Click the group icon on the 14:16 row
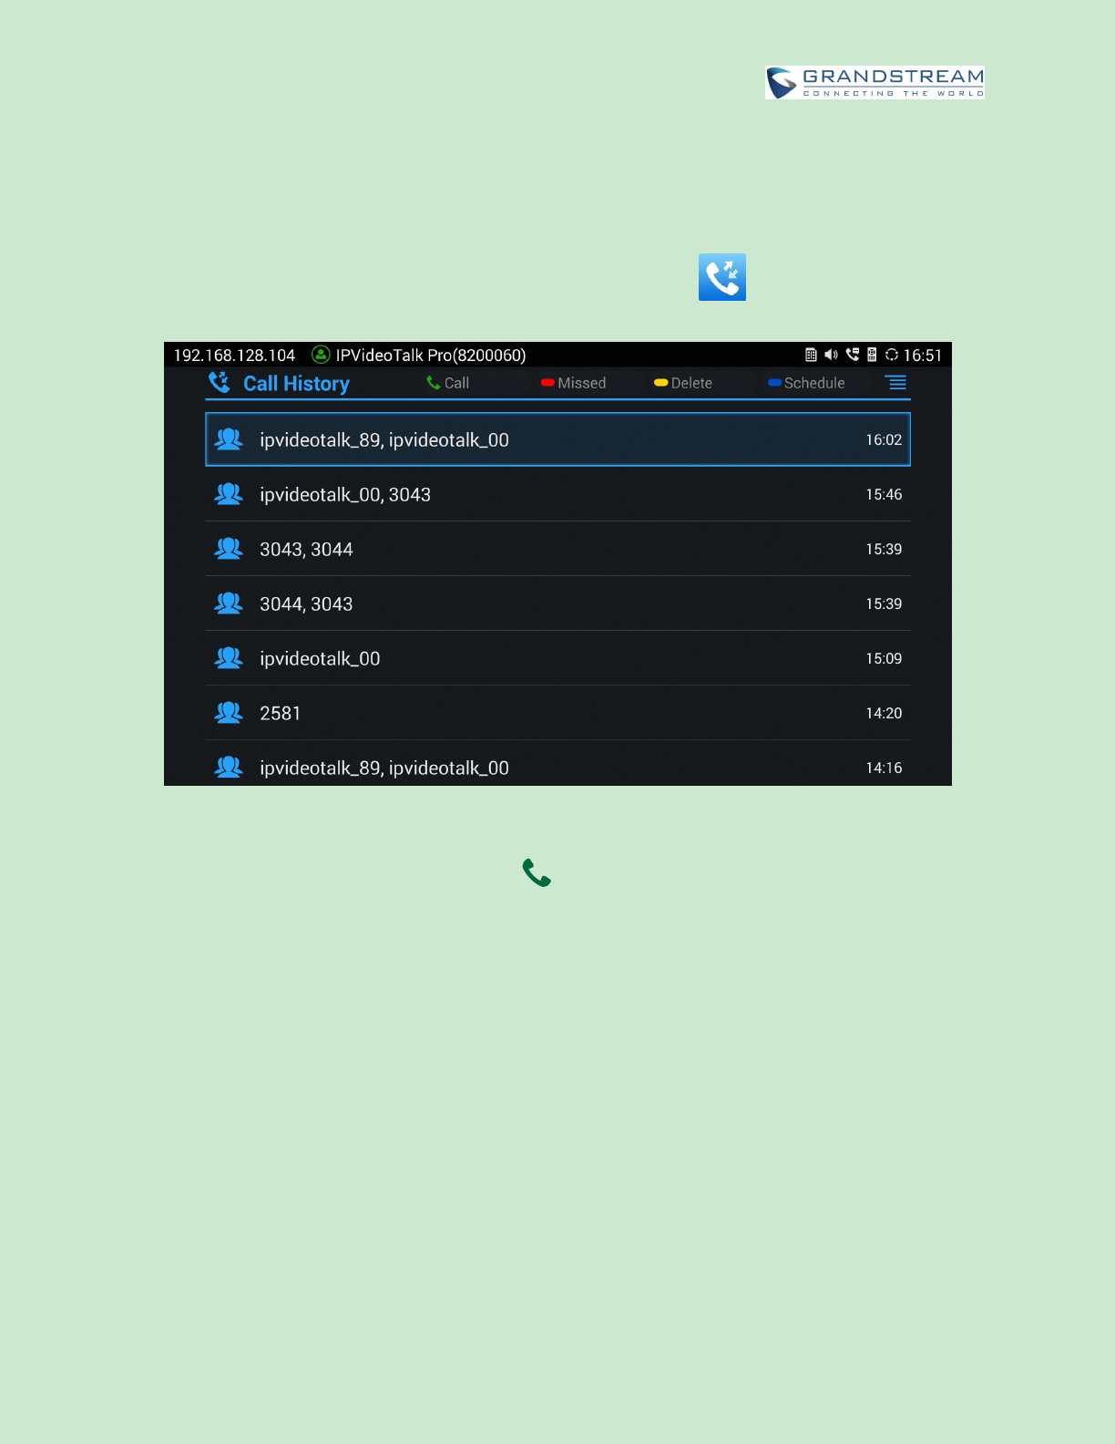The image size is (1115, 1444). coord(229,768)
